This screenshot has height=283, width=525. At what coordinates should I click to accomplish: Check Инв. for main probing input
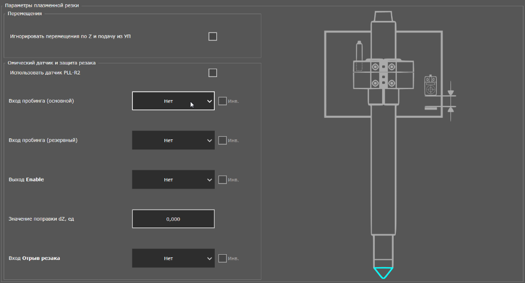point(222,101)
